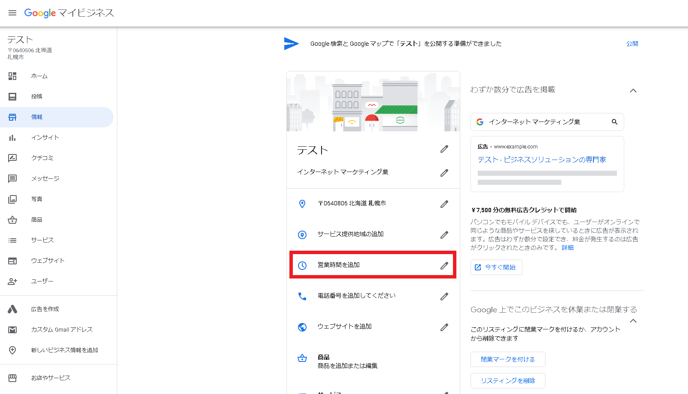Viewport: 688px width, 394px height.
Task: Collapse the わずか数分で広告を掲載 section
Action: click(633, 91)
